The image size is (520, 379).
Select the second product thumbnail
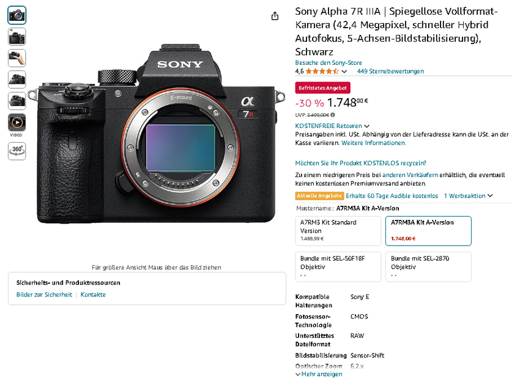(17, 36)
